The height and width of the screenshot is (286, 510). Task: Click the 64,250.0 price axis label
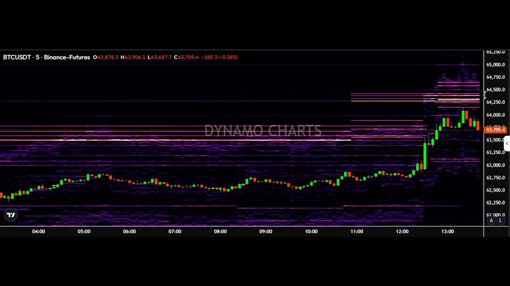(x=496, y=102)
